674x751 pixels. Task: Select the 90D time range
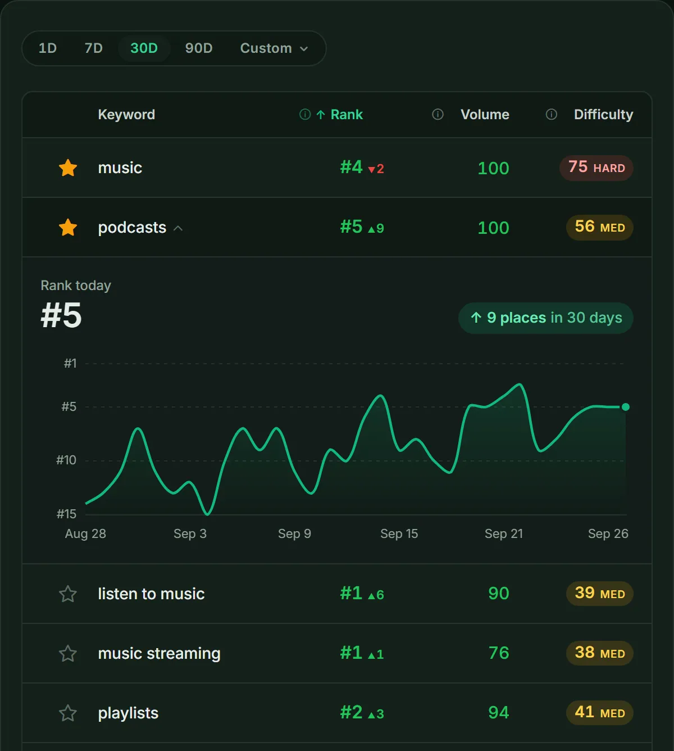pos(199,48)
